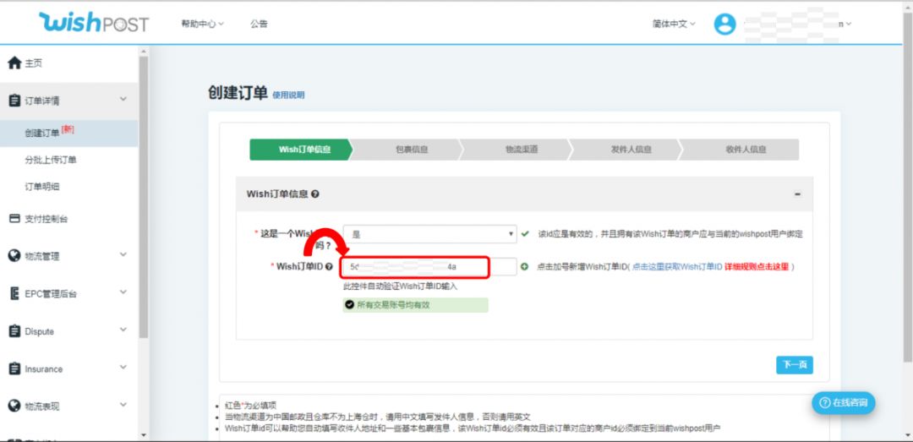Switch to the 发件人信息 step tab
Screen dimensions: 913x442
626,150
